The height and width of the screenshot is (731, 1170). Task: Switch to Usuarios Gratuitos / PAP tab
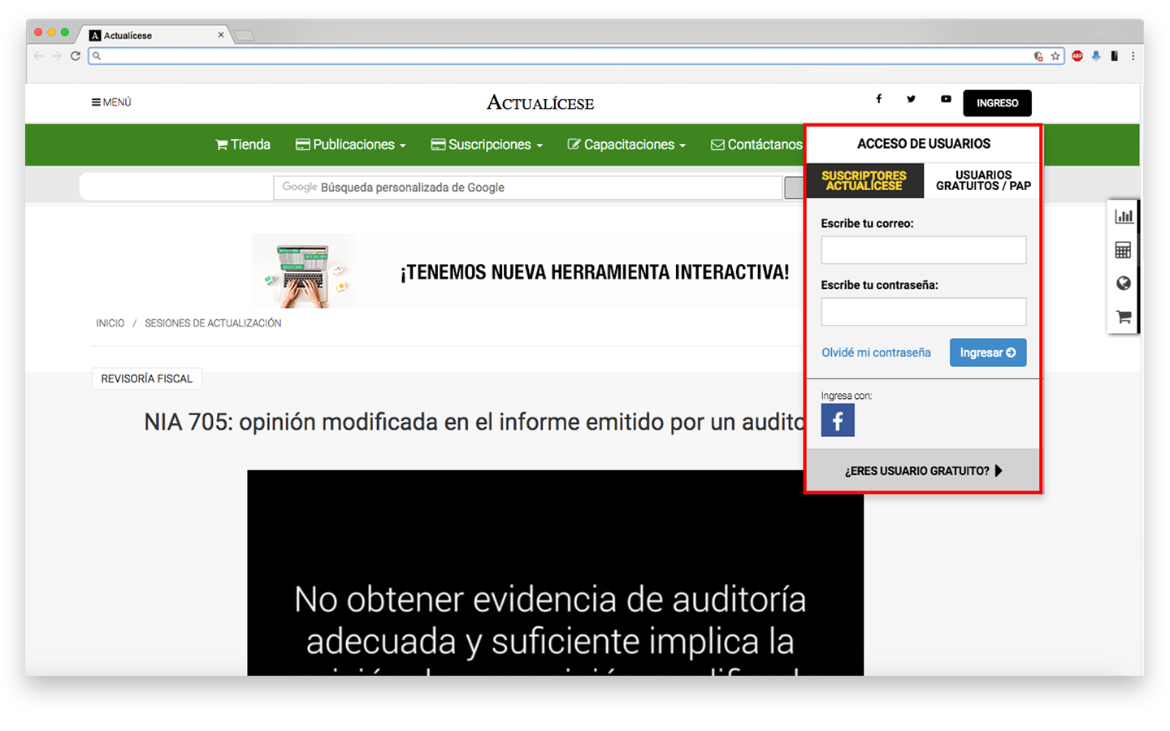[983, 180]
